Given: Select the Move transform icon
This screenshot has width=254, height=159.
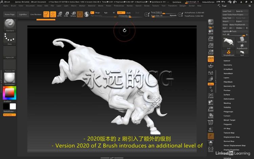Looking at the screenshot, I should [x=60, y=14].
